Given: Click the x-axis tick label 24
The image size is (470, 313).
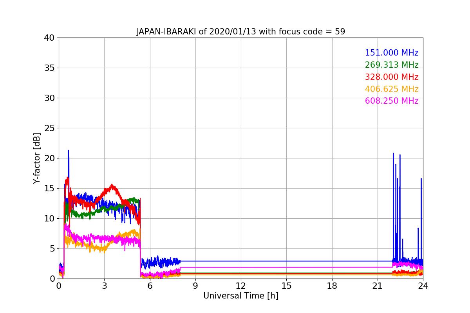Looking at the screenshot, I should [x=423, y=286].
